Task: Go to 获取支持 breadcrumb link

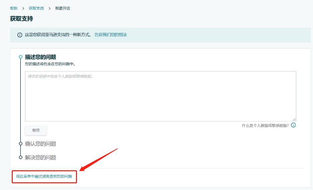Action: 36,8
